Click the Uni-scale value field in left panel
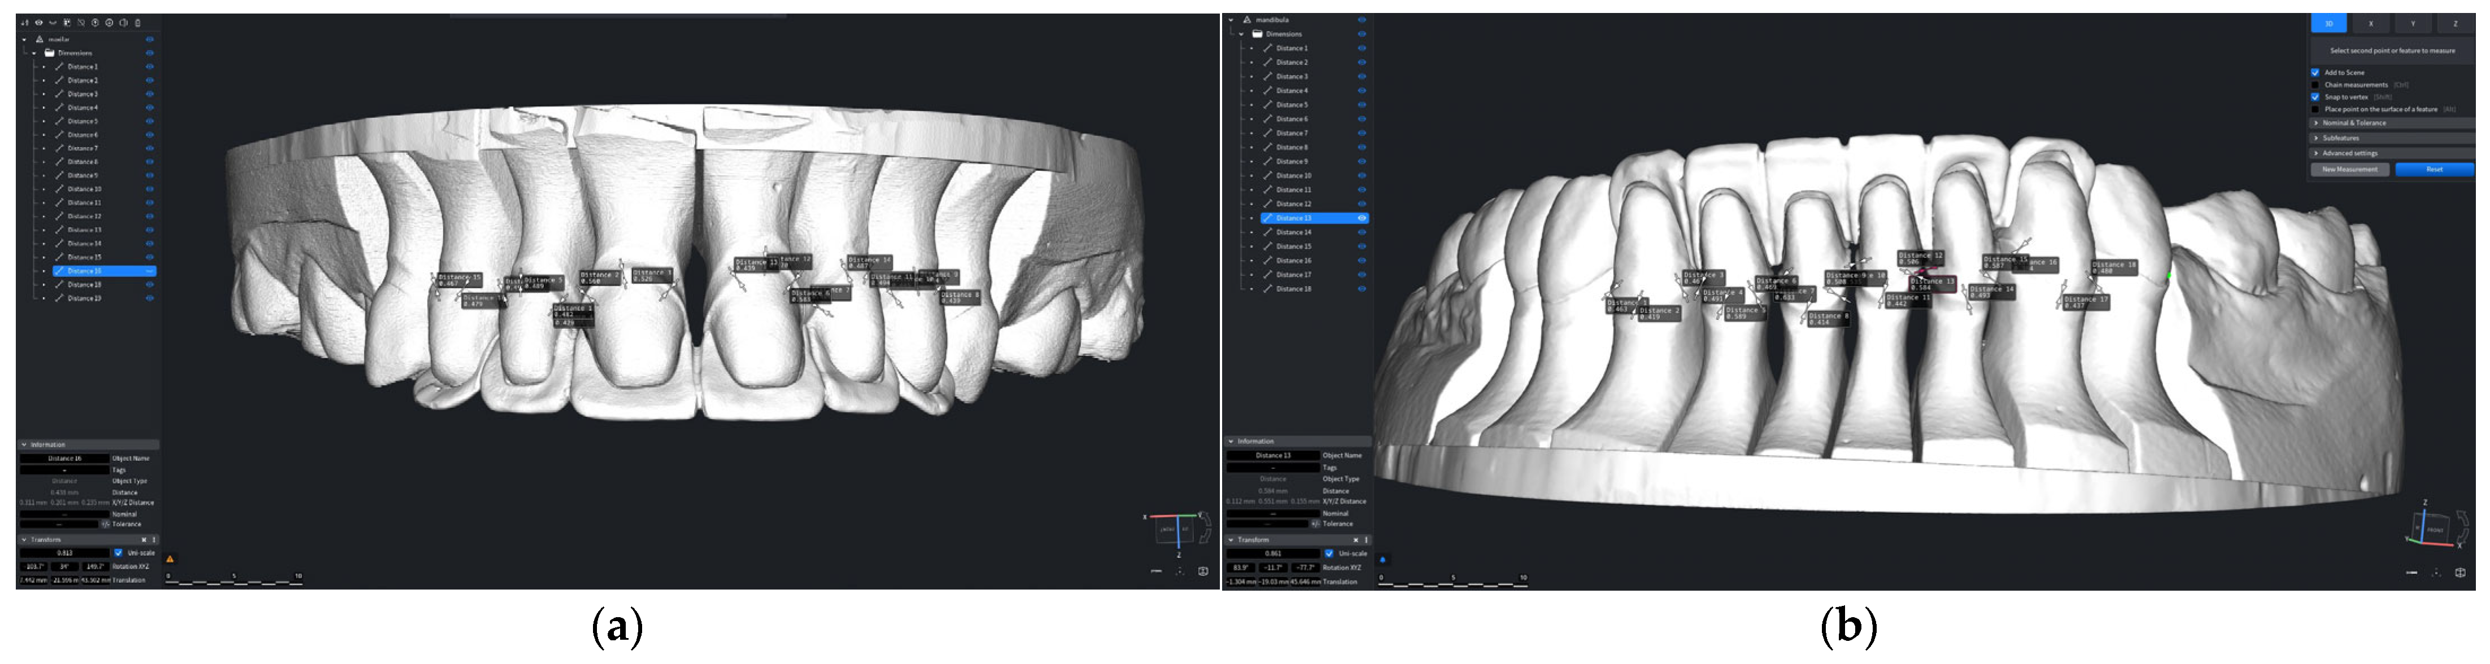The image size is (2490, 664). pyautogui.click(x=65, y=553)
